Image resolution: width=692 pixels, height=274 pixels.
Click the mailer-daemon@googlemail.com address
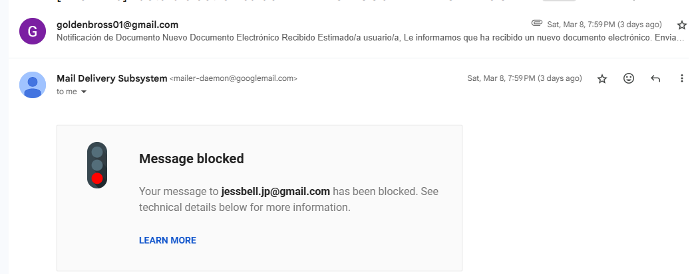pos(234,79)
